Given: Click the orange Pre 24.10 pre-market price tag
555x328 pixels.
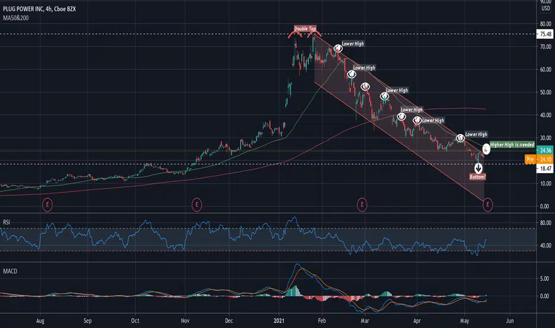Looking at the screenshot, I should coord(539,159).
